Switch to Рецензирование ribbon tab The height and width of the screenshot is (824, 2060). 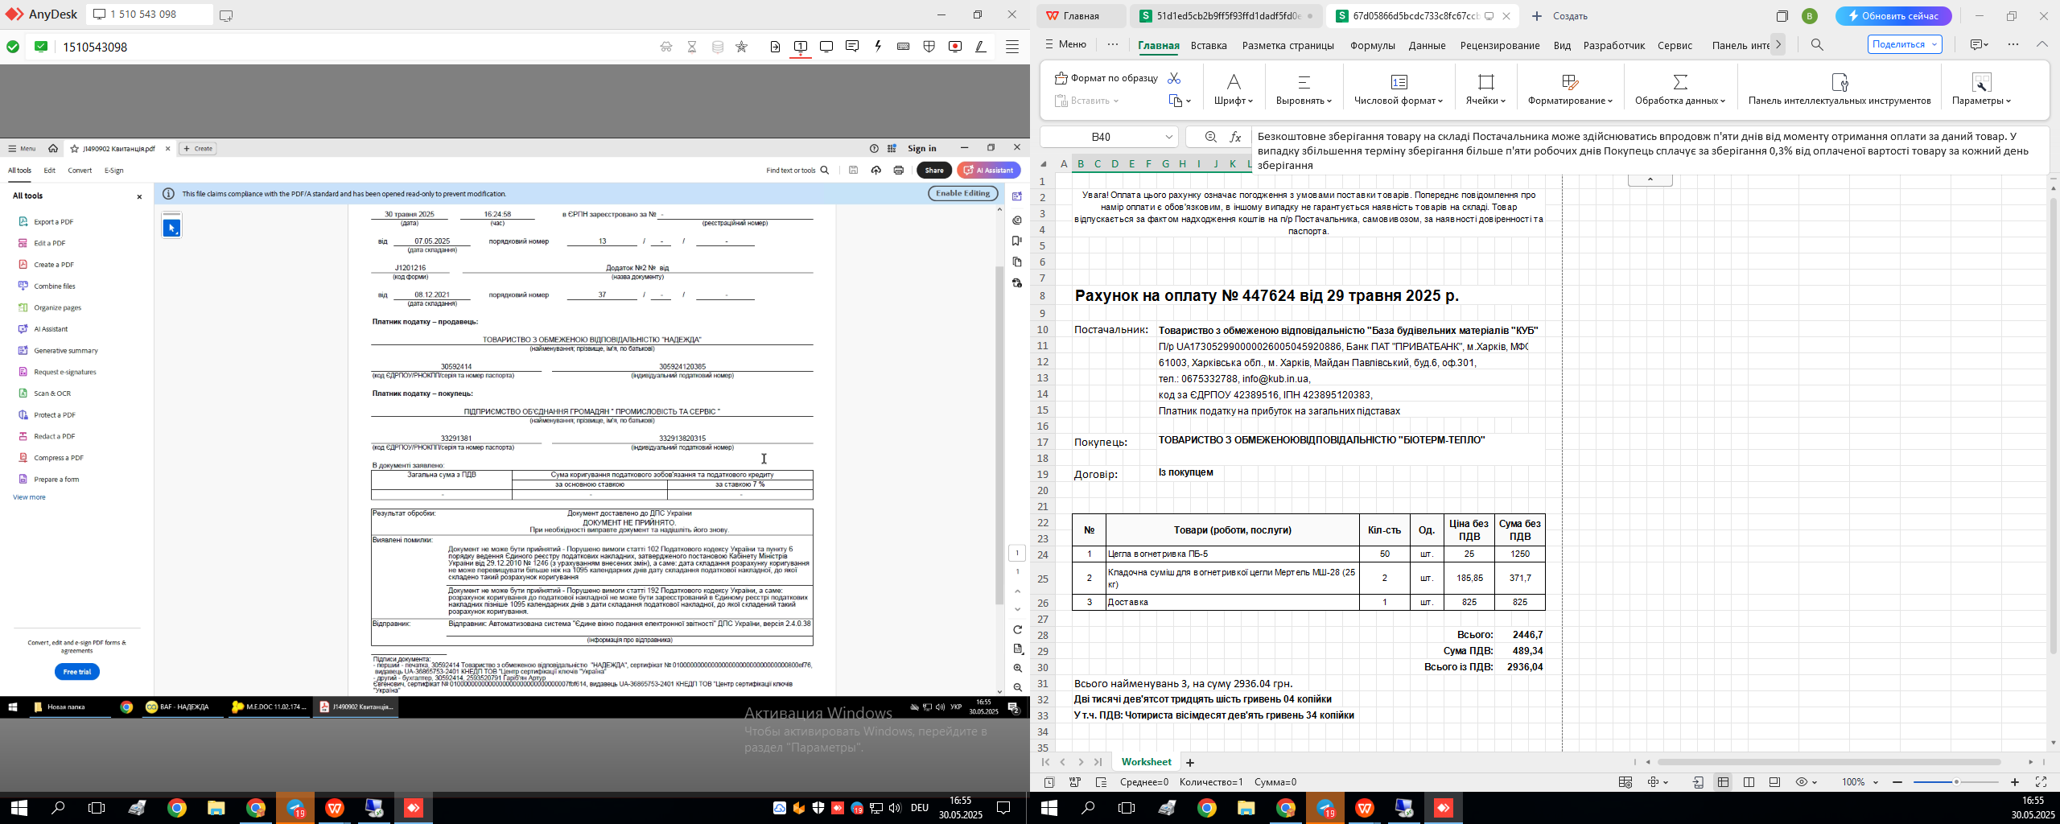pos(1500,45)
